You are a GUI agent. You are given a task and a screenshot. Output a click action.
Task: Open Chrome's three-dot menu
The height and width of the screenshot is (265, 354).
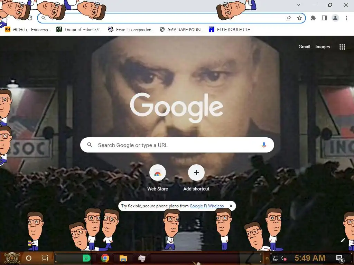(x=346, y=18)
